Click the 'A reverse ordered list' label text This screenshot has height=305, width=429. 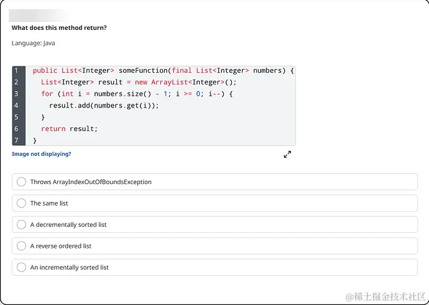tap(61, 246)
